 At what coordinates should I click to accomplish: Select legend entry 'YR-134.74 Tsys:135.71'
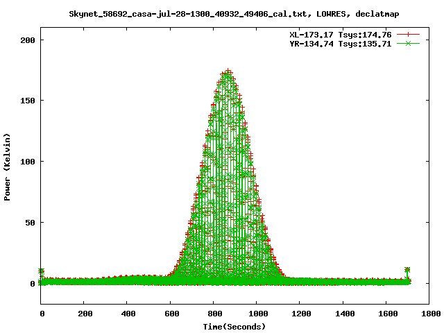click(341, 44)
